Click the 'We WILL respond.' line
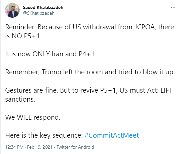 (x=33, y=117)
